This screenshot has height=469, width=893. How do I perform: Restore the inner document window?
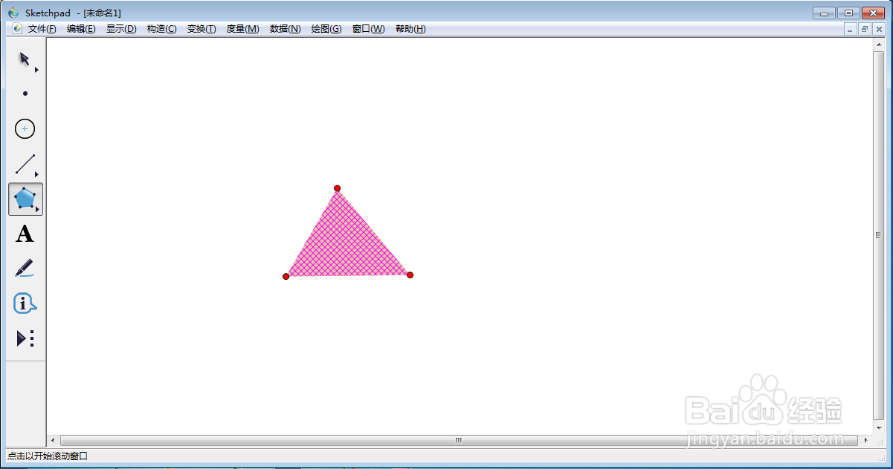(x=865, y=29)
